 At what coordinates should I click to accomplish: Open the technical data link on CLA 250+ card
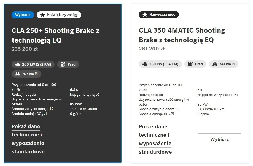click(x=28, y=139)
